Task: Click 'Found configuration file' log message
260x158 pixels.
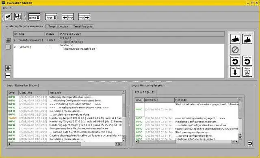Action: tap(207, 129)
